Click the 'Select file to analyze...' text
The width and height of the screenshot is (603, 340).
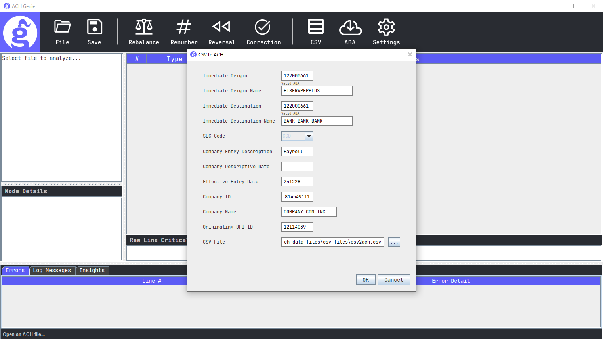tap(42, 58)
